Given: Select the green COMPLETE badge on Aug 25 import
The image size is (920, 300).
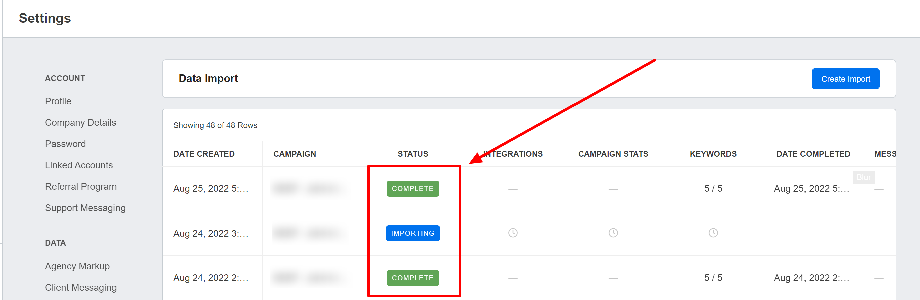Looking at the screenshot, I should [x=412, y=188].
